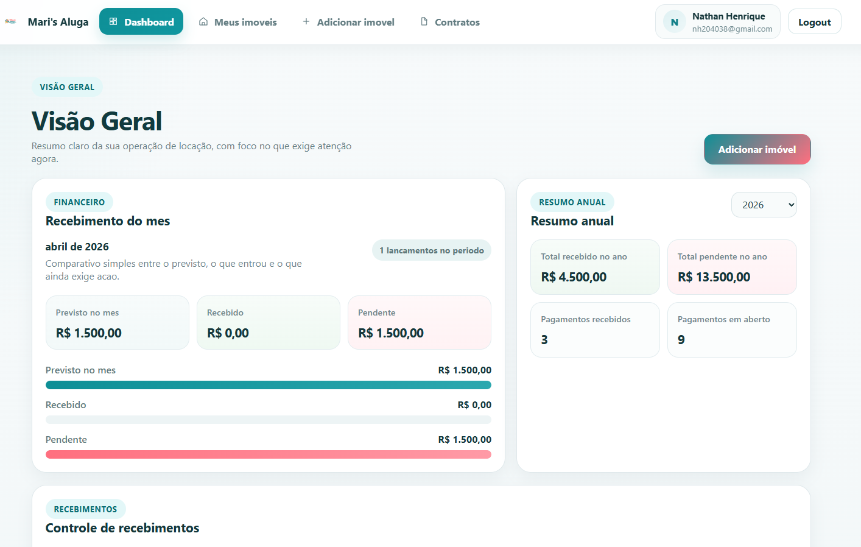Click Pagamentos em aberto card
The height and width of the screenshot is (547, 861).
(x=732, y=330)
